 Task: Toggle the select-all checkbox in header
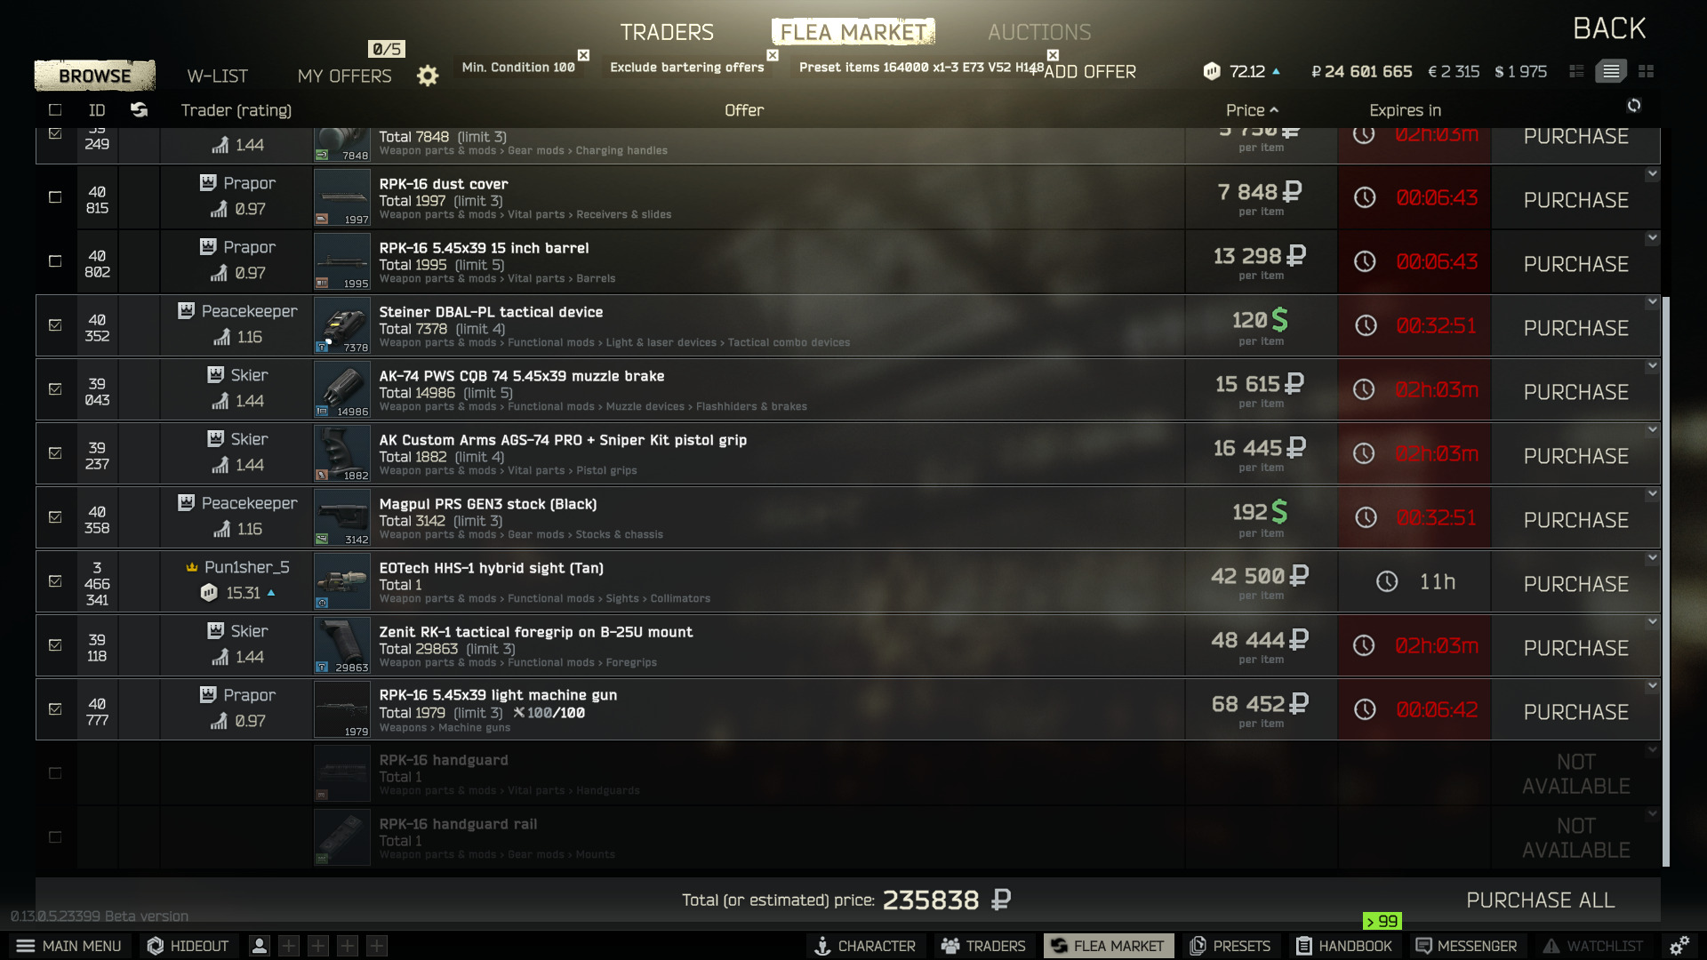(x=55, y=110)
